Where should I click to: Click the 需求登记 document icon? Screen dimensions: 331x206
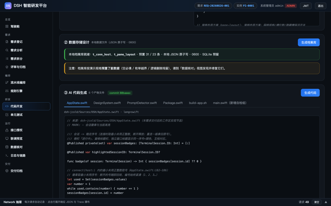7,42
